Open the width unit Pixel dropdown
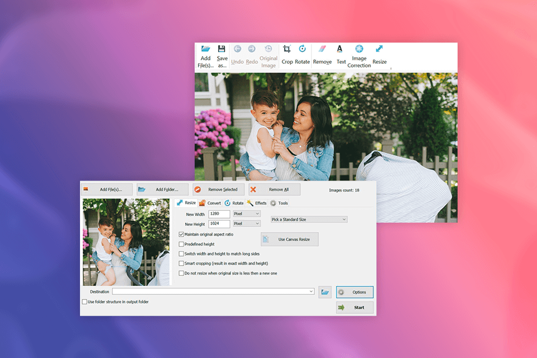Image resolution: width=537 pixels, height=358 pixels. pos(247,214)
